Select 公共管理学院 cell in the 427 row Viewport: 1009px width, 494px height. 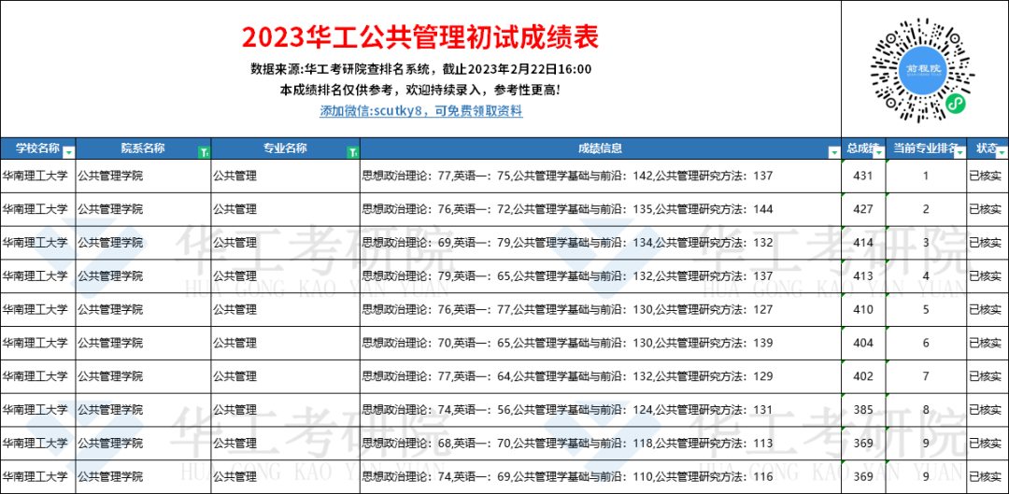[x=144, y=209]
